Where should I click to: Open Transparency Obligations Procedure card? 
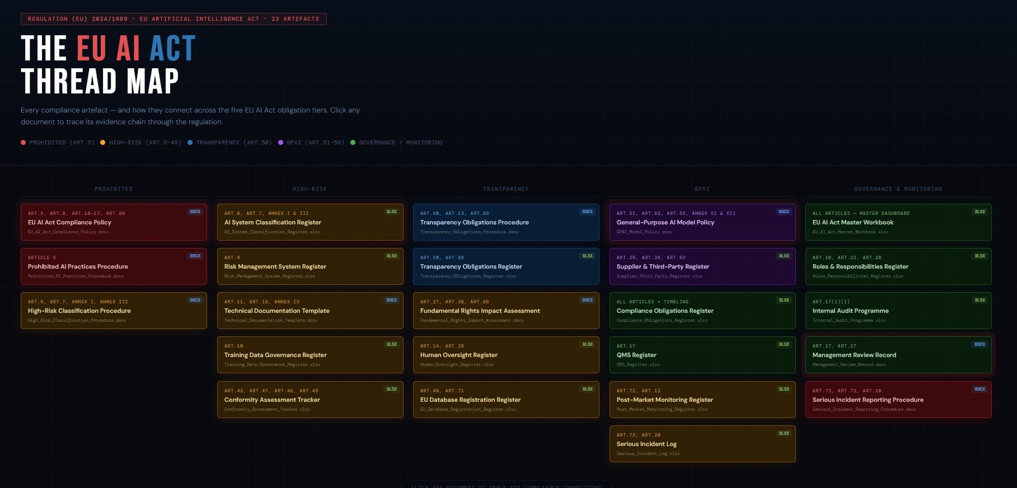tap(506, 222)
